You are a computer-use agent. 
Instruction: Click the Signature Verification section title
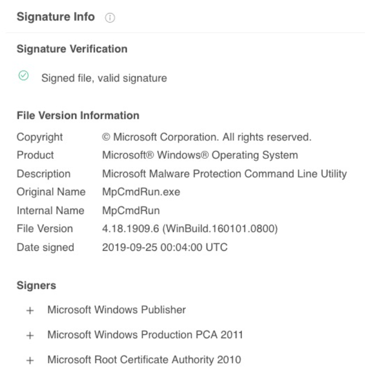coord(72,49)
